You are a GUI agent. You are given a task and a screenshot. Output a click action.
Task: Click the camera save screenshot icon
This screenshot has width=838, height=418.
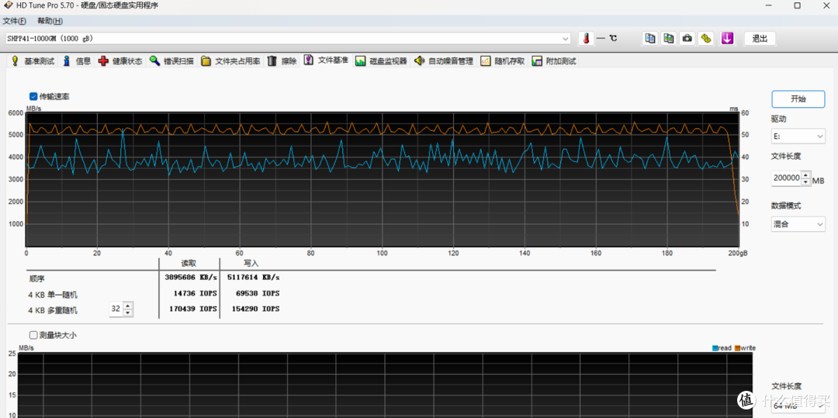coord(687,39)
